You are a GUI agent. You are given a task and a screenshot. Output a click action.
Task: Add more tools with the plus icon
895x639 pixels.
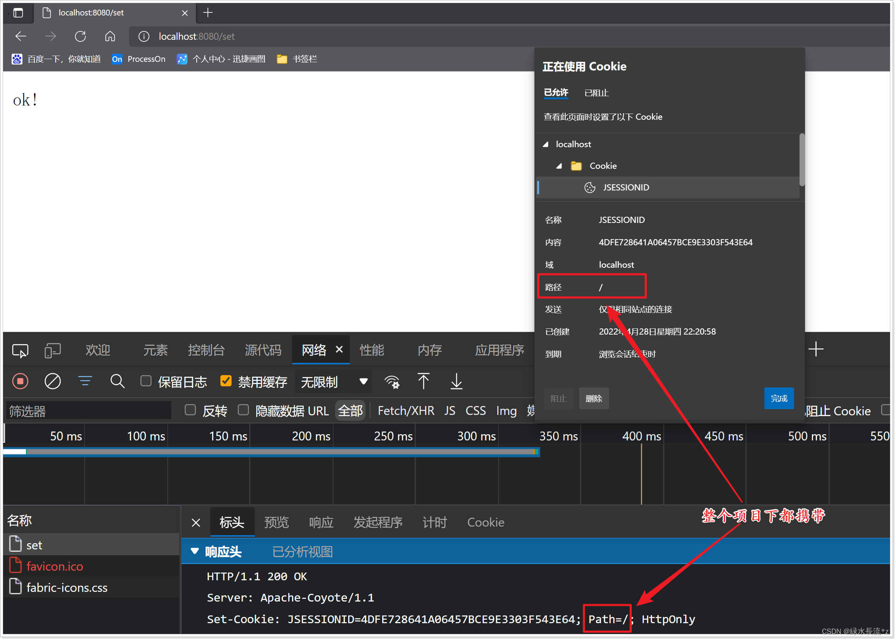pyautogui.click(x=816, y=349)
